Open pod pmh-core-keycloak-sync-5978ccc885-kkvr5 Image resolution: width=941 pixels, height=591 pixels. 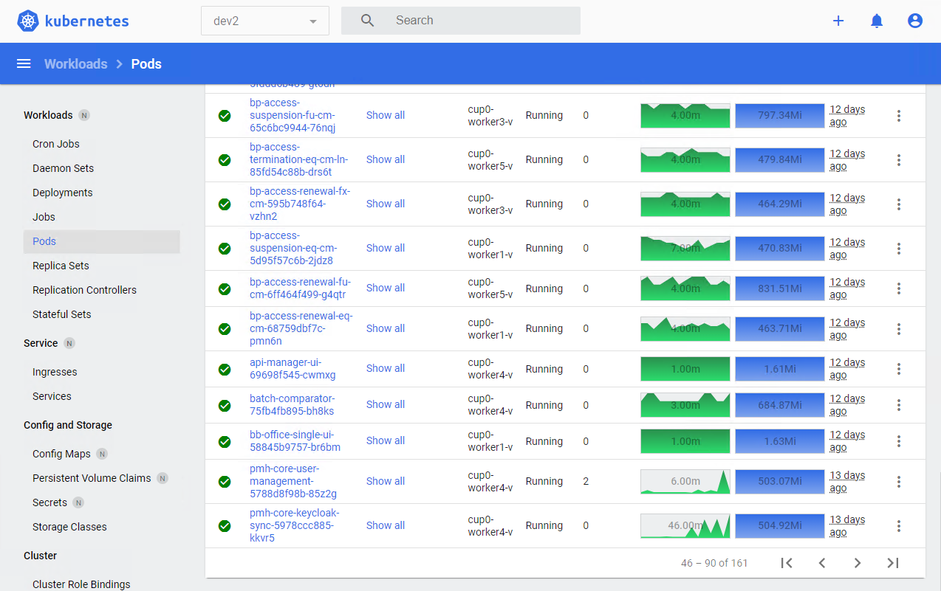(x=295, y=525)
